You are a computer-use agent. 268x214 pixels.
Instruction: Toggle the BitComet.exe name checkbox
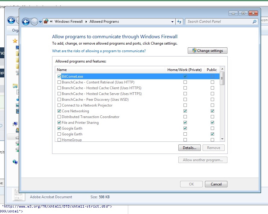59,76
